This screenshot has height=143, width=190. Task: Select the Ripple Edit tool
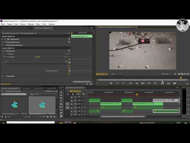point(61,95)
